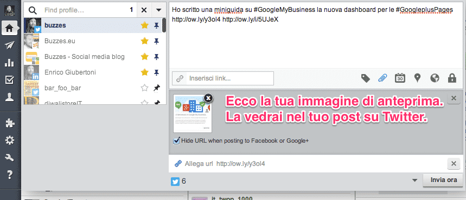Click the location pin icon
The image size is (466, 200).
(418, 78)
